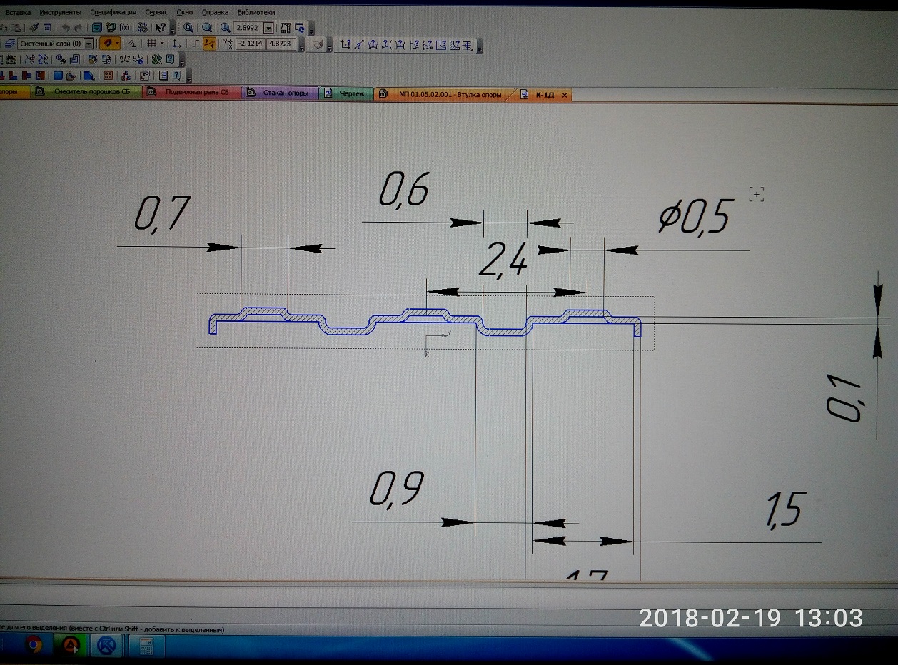Click the context help cursor icon
The image size is (898, 665).
point(161,28)
